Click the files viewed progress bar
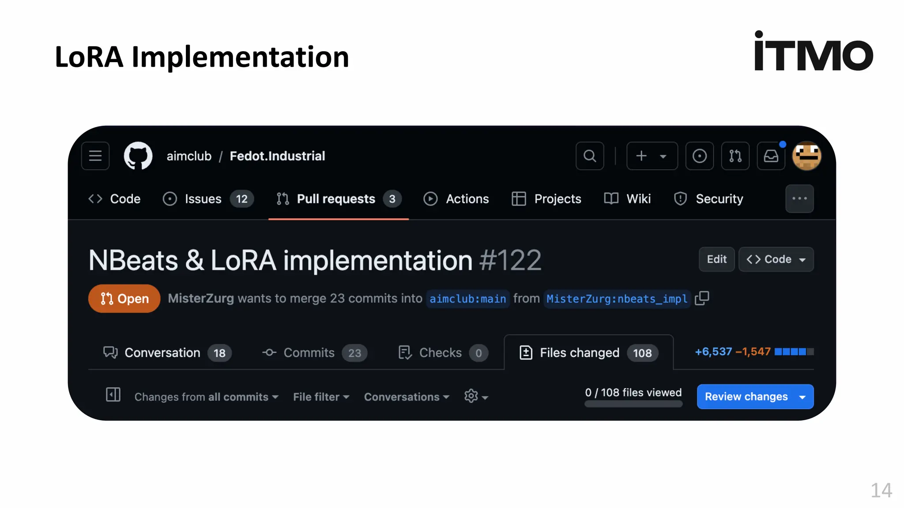 tap(633, 403)
